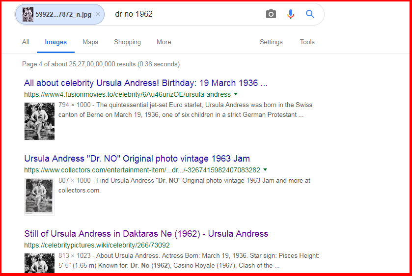Viewport: 412px width, 276px height.
Task: Open the More search menu
Action: [x=164, y=42]
